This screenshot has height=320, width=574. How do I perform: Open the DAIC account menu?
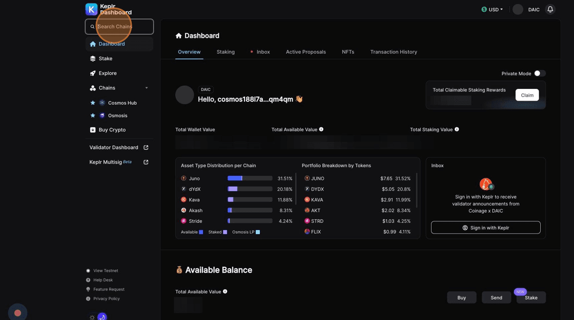(526, 9)
